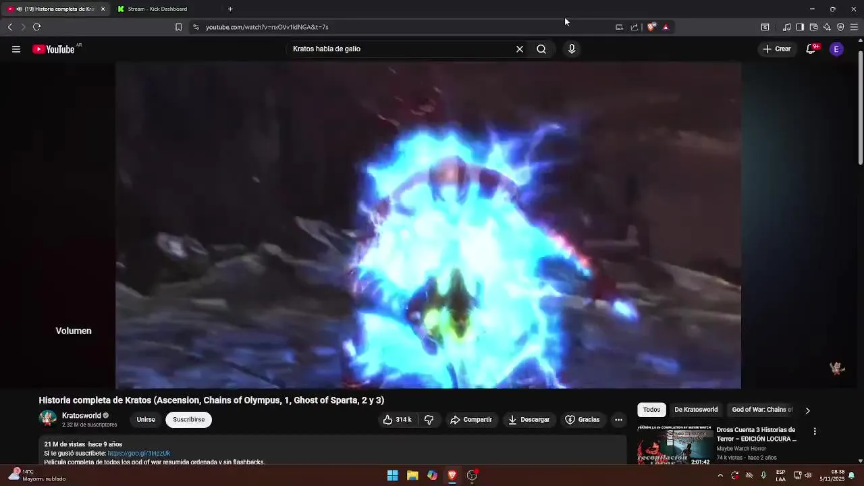Image resolution: width=864 pixels, height=486 pixels.
Task: Open more actions three-dot menu below video
Action: pos(618,420)
